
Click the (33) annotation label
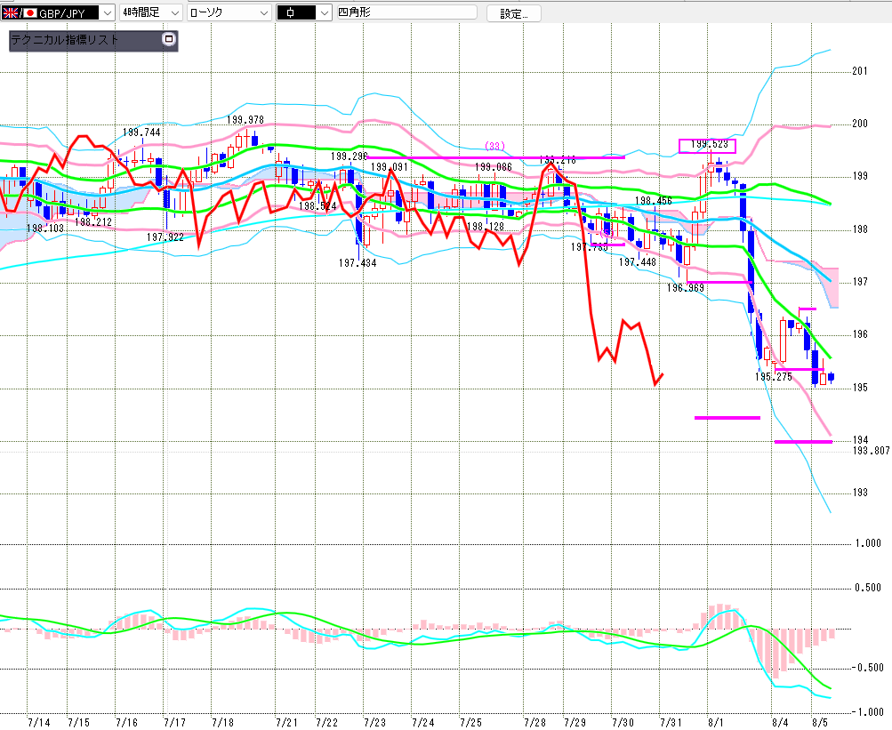pos(494,147)
